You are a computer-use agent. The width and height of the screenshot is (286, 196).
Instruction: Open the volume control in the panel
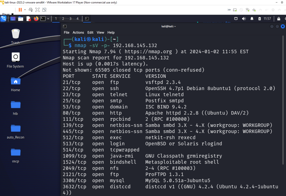coord(244,19)
